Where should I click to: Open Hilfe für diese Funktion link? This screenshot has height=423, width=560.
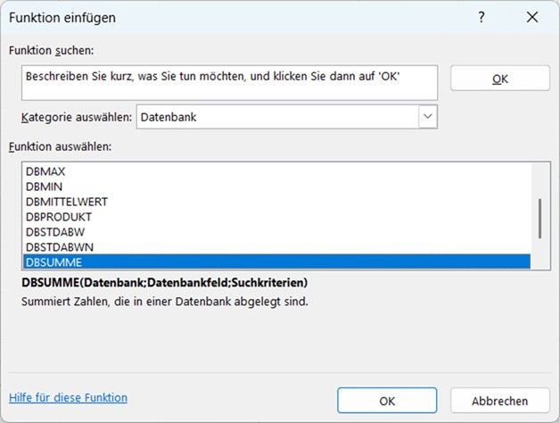68,398
